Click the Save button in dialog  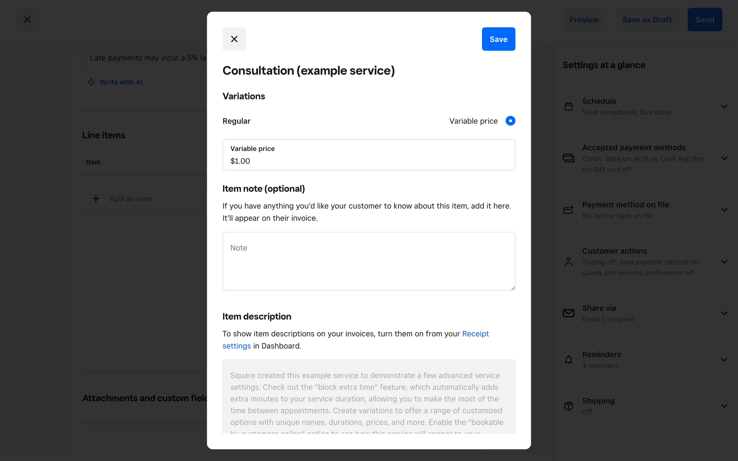(x=498, y=39)
